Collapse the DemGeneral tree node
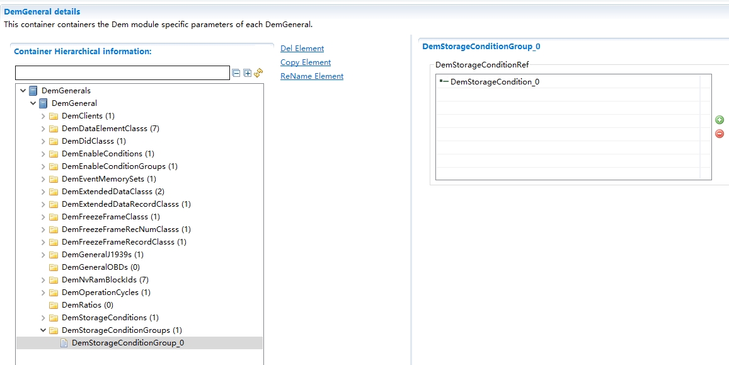 coord(33,103)
